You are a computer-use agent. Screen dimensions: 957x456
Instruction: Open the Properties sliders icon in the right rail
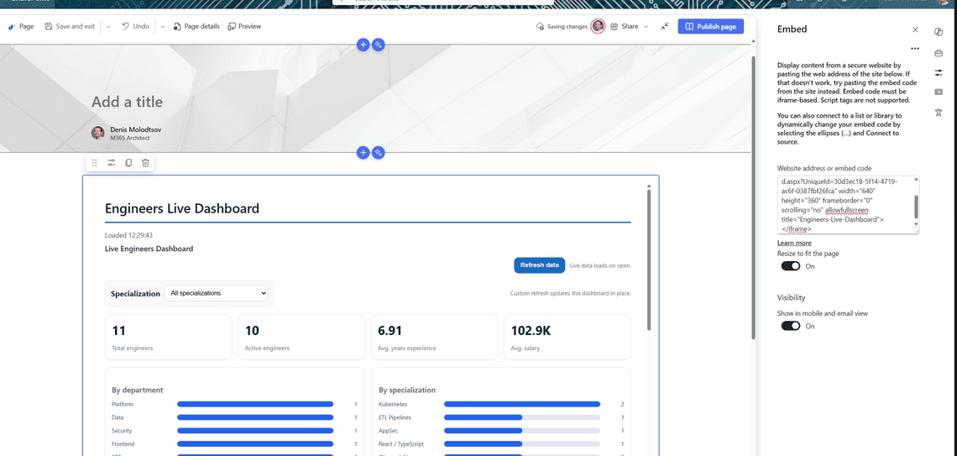pyautogui.click(x=939, y=73)
